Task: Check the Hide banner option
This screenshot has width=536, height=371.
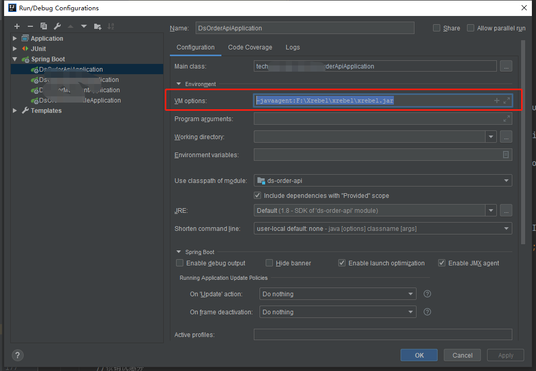Action: click(269, 263)
